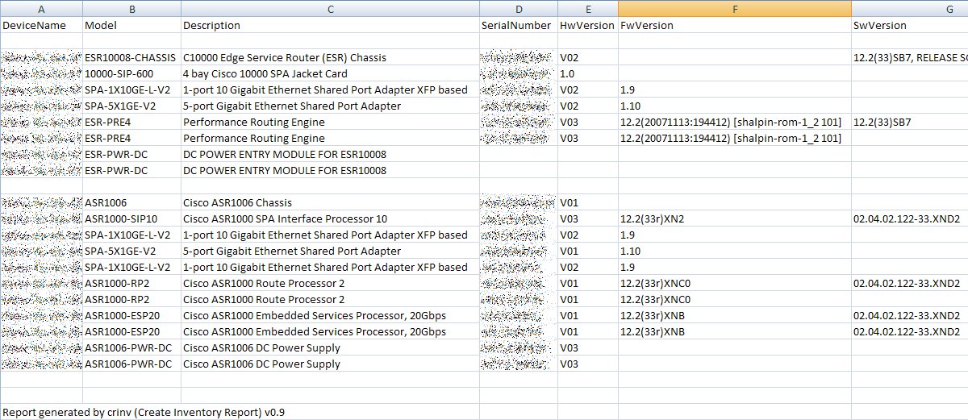Select the ESR10008-CHASSIS model cell
Screen dimensions: 968x420
click(x=131, y=57)
